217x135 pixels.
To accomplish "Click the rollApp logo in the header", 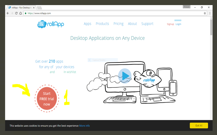I will click(x=51, y=24).
